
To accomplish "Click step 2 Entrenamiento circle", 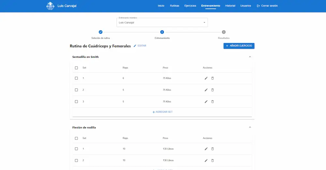I will [x=162, y=32].
